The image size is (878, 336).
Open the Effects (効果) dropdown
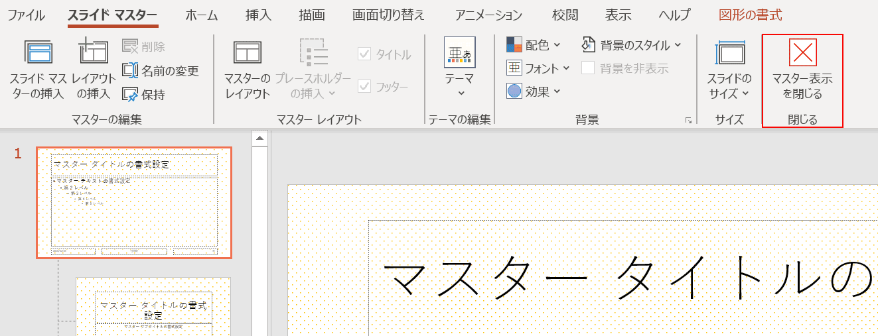(x=534, y=91)
